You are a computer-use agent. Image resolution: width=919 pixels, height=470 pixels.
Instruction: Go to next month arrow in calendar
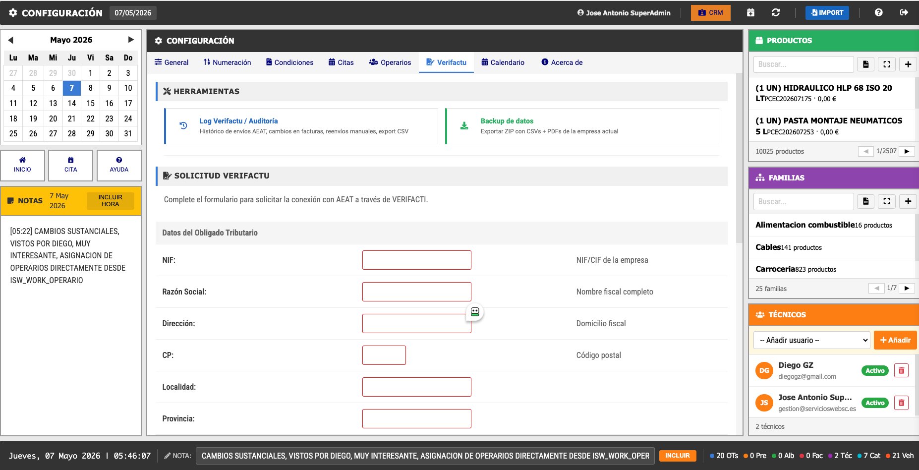(x=131, y=40)
